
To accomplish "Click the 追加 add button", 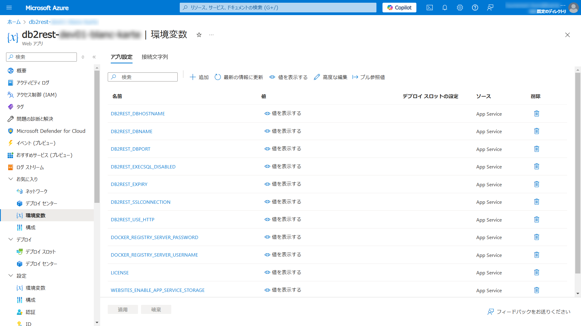I will [x=199, y=77].
